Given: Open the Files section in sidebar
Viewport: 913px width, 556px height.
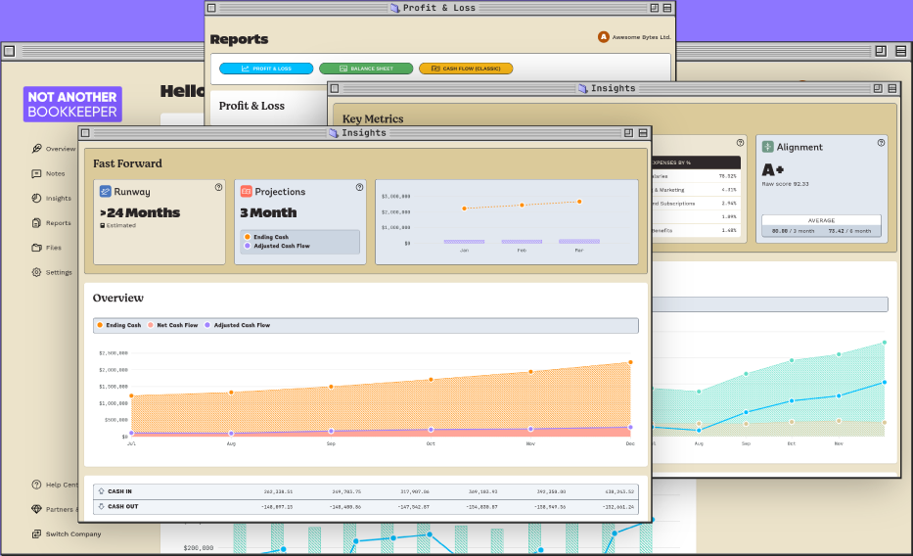Looking at the screenshot, I should [46, 248].
